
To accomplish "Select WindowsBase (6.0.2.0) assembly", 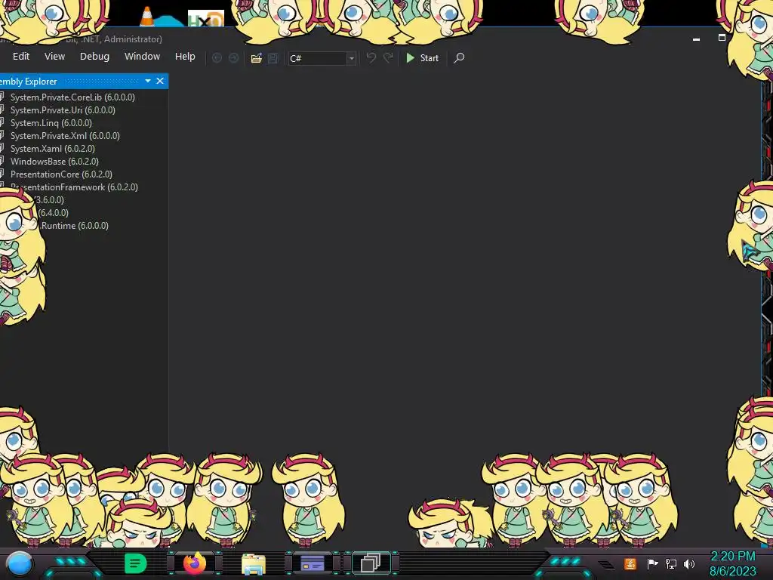I will pyautogui.click(x=54, y=162).
